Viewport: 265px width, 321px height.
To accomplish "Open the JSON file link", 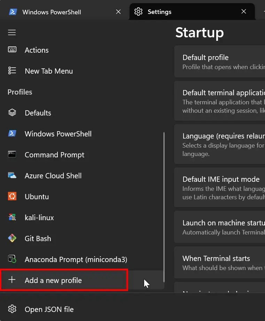I will (49, 309).
